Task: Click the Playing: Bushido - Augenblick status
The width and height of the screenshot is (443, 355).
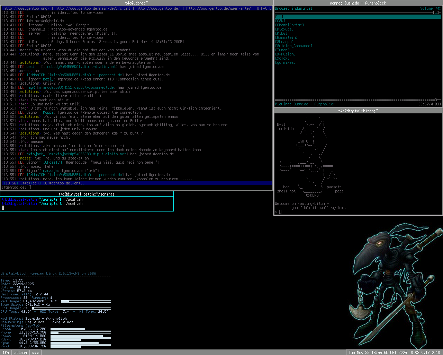Action: [x=305, y=104]
